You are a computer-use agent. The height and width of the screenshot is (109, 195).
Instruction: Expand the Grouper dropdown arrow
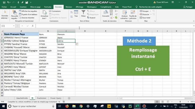coord(150,11)
